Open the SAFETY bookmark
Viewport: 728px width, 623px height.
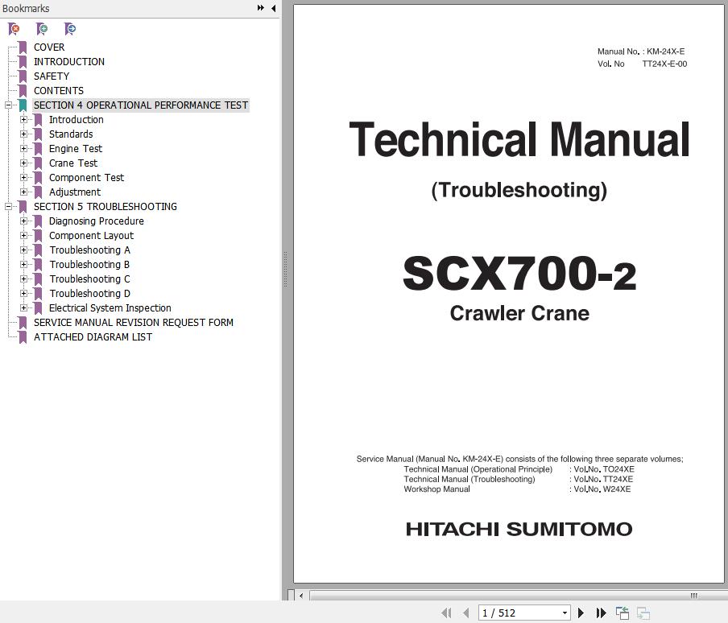click(x=52, y=76)
